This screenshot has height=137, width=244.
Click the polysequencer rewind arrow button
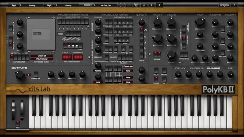[73, 46]
